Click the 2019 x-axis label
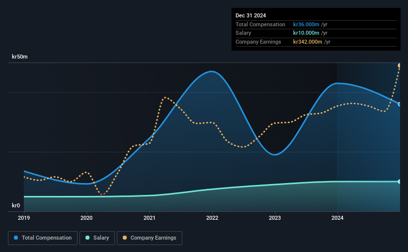 24,218
